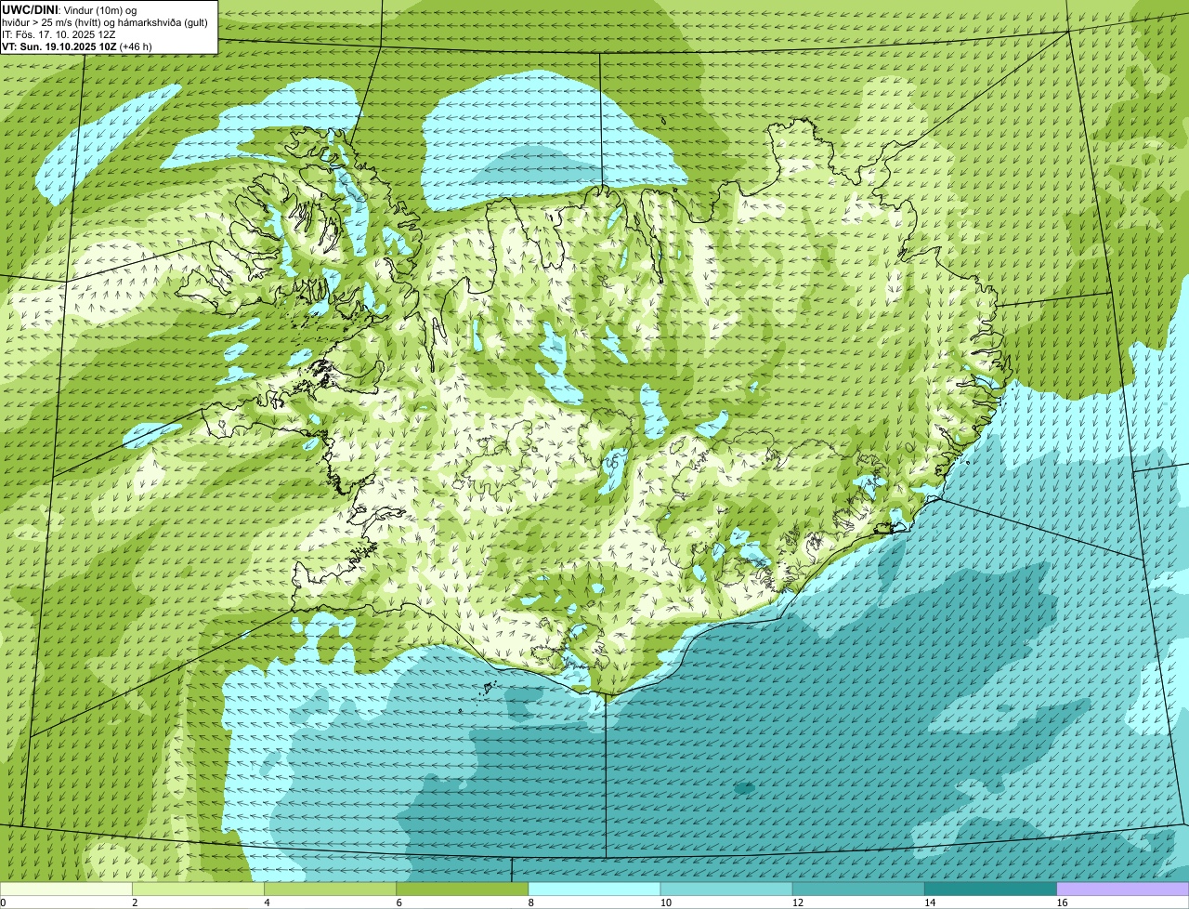Image resolution: width=1189 pixels, height=909 pixels.
Task: Click the 14–16 m/s dark teal legend swatch
Action: coord(991,889)
